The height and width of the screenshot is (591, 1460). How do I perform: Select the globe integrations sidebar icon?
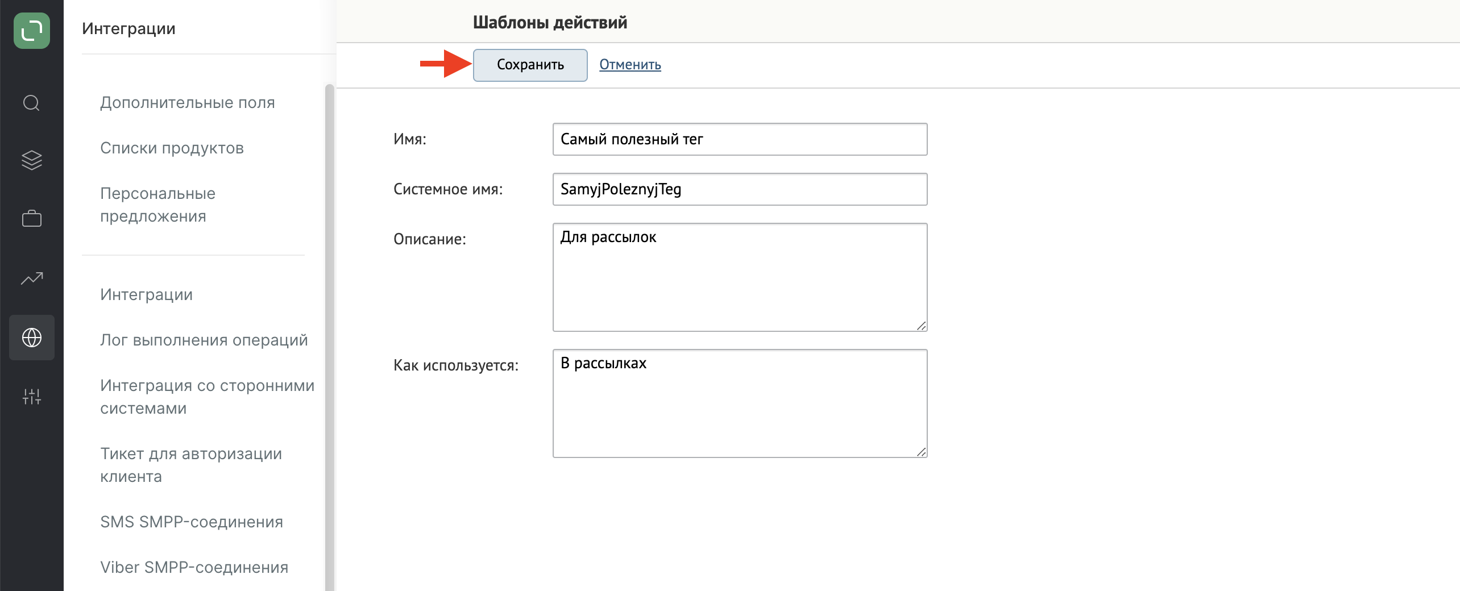pos(32,338)
